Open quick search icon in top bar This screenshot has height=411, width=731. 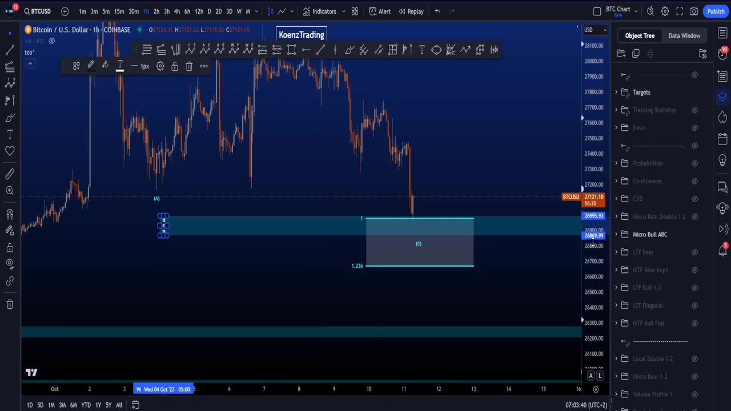tap(650, 11)
